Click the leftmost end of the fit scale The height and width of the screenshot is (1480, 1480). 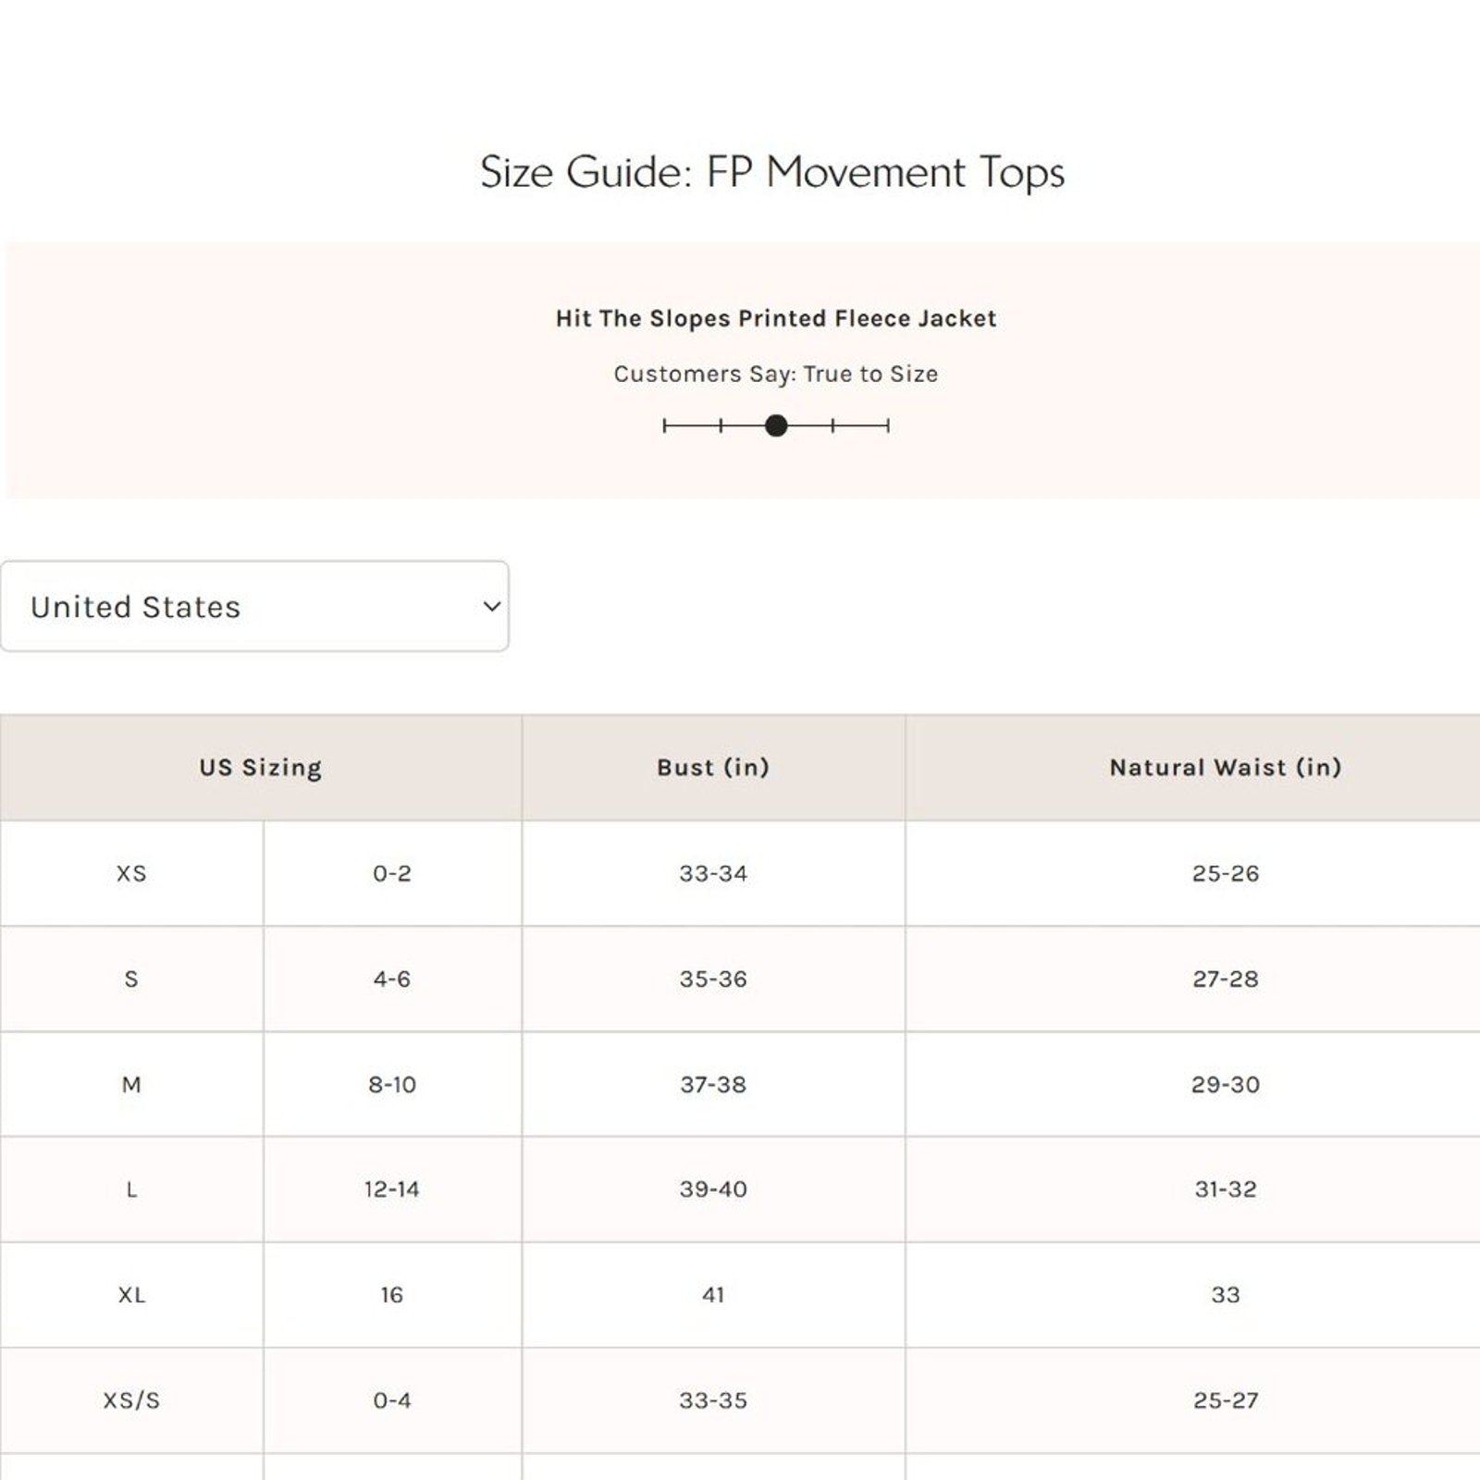pos(665,425)
